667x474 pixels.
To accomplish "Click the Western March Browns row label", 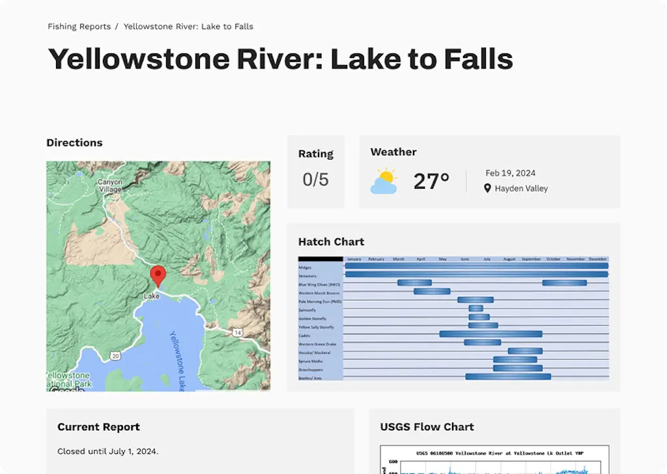I will [x=319, y=293].
